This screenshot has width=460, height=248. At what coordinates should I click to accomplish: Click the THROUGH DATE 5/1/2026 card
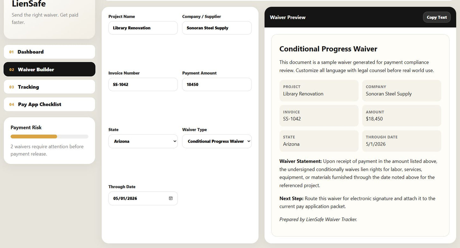click(402, 141)
